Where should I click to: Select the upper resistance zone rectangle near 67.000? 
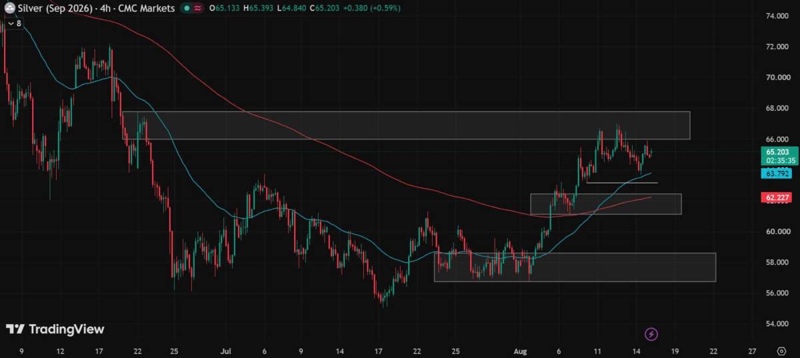[406, 125]
